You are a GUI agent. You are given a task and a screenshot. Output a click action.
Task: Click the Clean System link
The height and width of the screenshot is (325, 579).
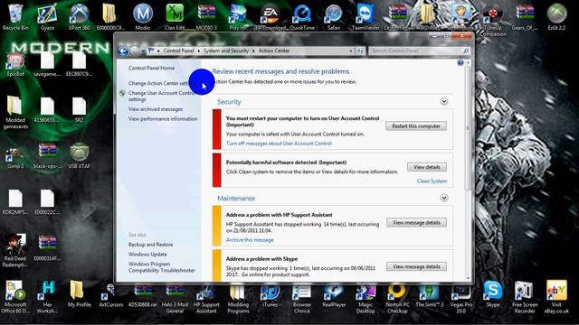pyautogui.click(x=432, y=181)
